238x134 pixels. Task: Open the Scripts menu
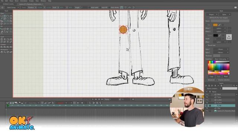[x=31, y=1]
